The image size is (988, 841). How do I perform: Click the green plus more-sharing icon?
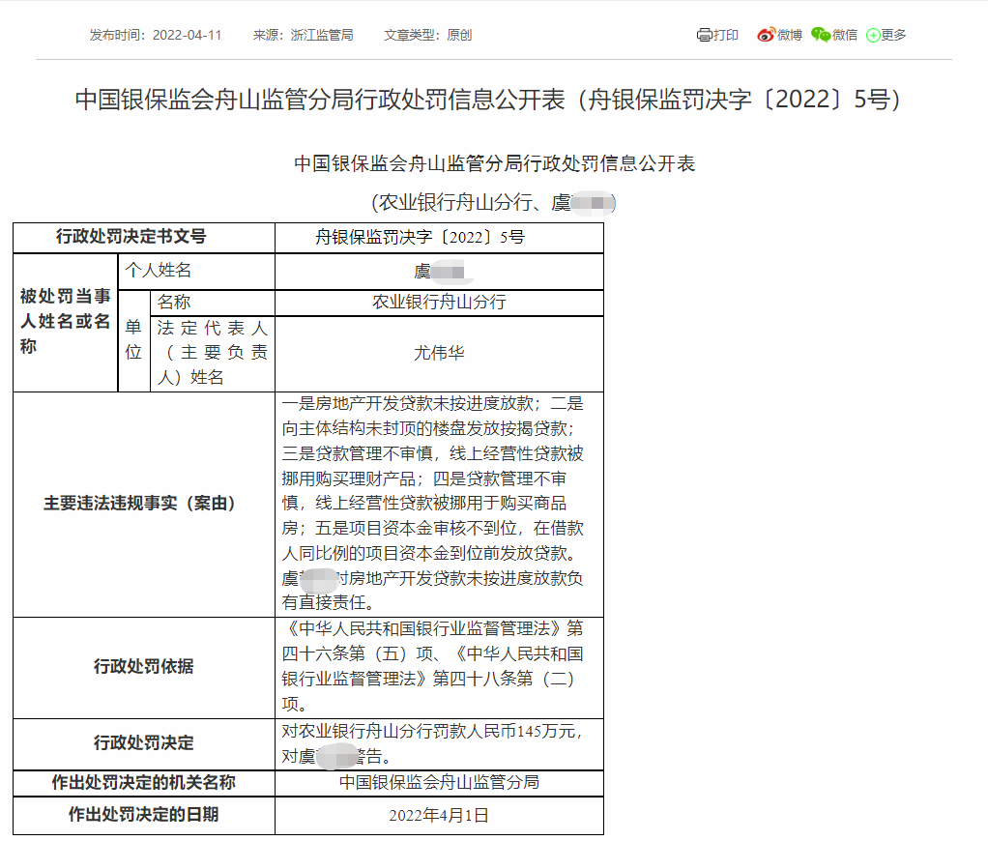click(x=873, y=35)
